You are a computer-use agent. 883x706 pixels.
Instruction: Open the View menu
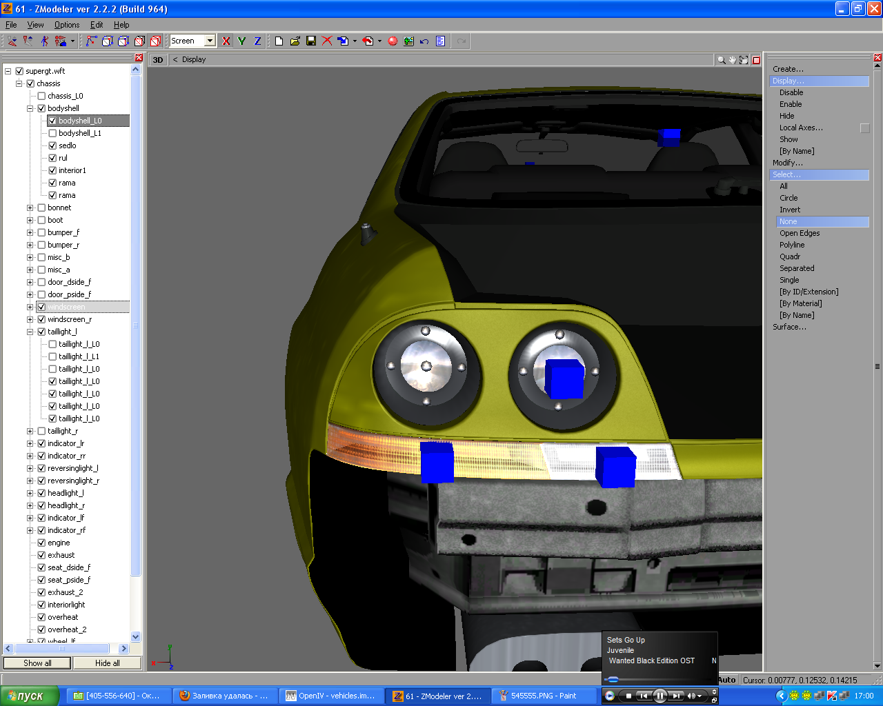point(35,25)
